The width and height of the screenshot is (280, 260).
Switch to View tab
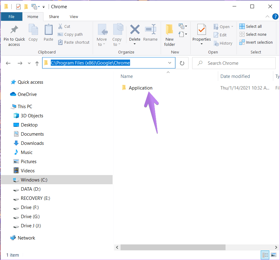(x=74, y=16)
